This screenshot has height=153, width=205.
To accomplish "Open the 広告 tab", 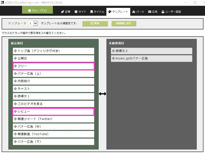I will [x=153, y=12].
